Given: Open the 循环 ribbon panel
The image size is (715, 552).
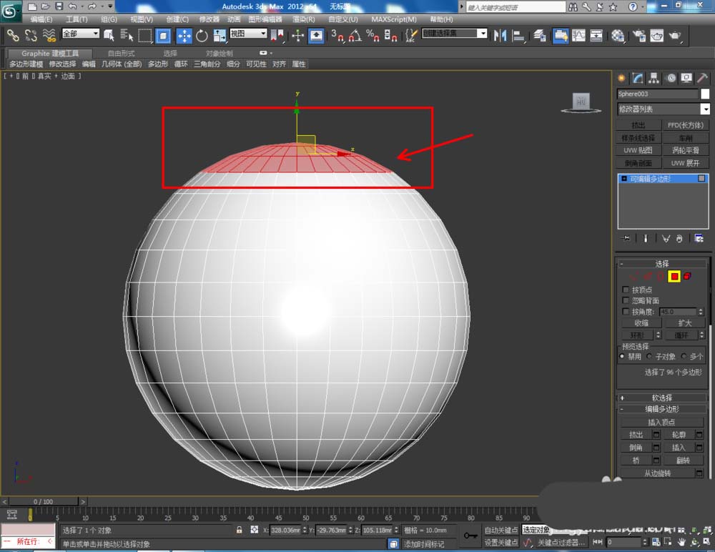Looking at the screenshot, I should coord(181,64).
